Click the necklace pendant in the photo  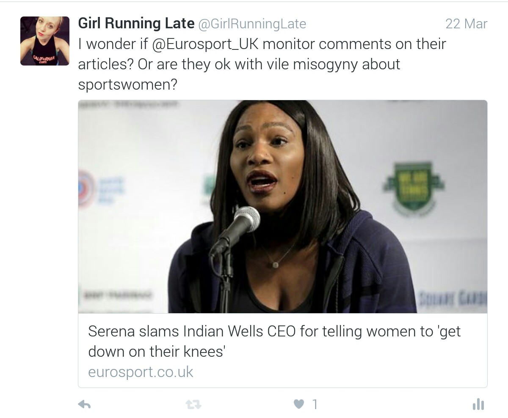coord(276,264)
